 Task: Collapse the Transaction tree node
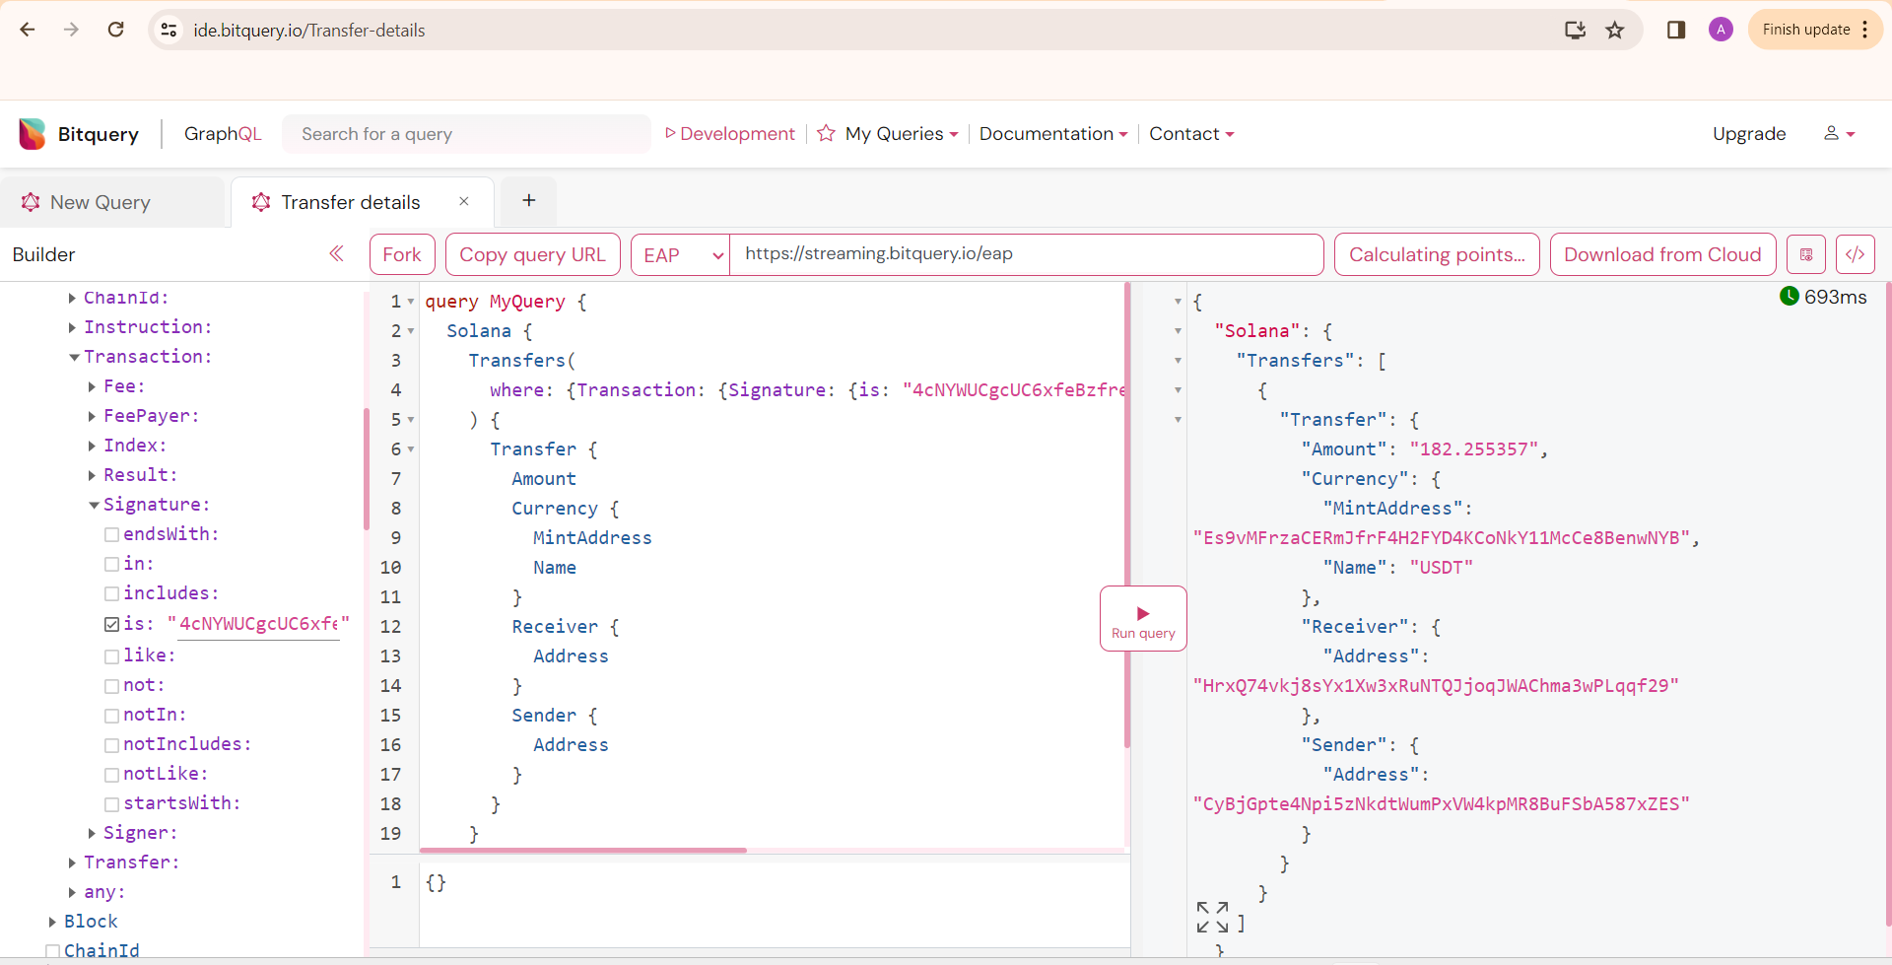coord(74,357)
